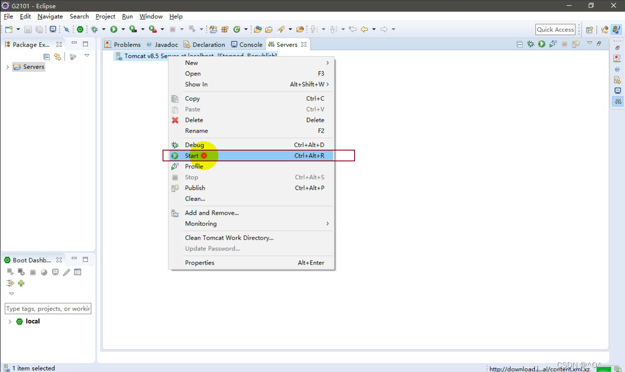Click the Debug bug icon in main toolbar
The image size is (625, 372).
pos(95,29)
